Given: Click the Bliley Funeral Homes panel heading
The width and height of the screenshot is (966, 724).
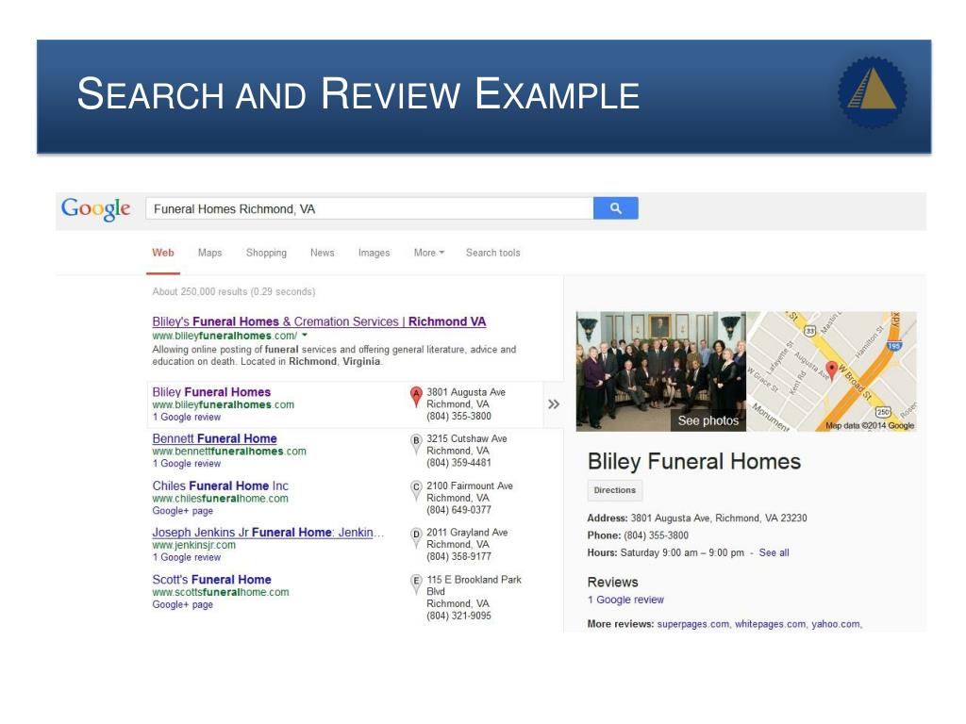Looking at the screenshot, I should point(693,461).
